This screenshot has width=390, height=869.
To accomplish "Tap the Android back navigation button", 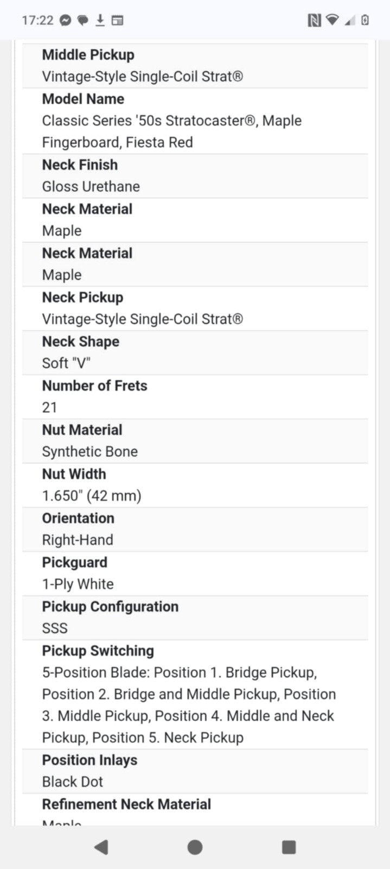I will (101, 847).
